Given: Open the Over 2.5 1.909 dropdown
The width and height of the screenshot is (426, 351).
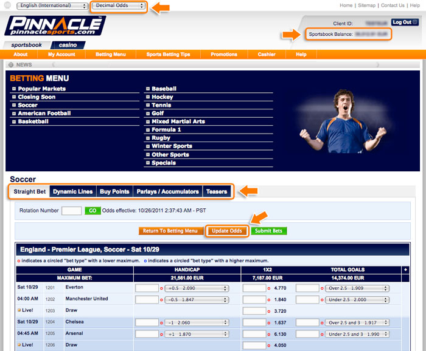Looking at the screenshot, I should tap(357, 288).
